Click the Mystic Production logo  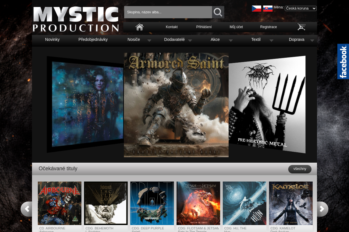pyautogui.click(x=76, y=19)
